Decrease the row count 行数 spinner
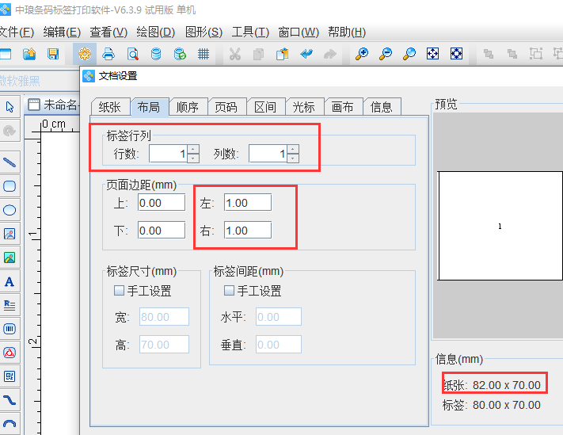The height and width of the screenshot is (435, 563). tap(193, 158)
